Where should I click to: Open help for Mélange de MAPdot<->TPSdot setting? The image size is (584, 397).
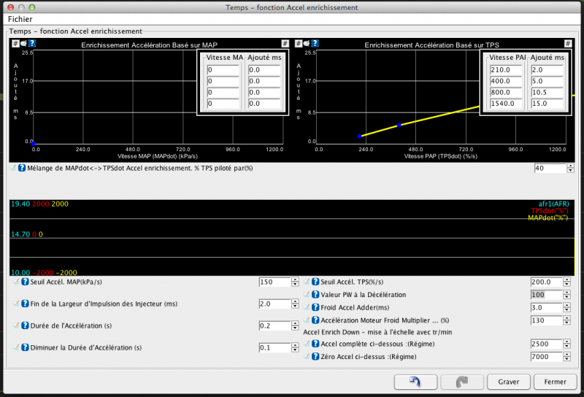[x=22, y=168]
